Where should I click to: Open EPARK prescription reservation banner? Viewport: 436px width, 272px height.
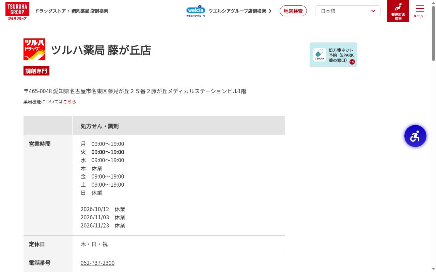(x=333, y=55)
